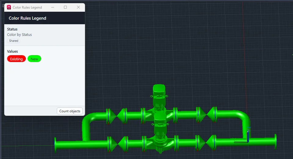
Task: Minimize the Color Rules Legend window
Action: (x=53, y=7)
